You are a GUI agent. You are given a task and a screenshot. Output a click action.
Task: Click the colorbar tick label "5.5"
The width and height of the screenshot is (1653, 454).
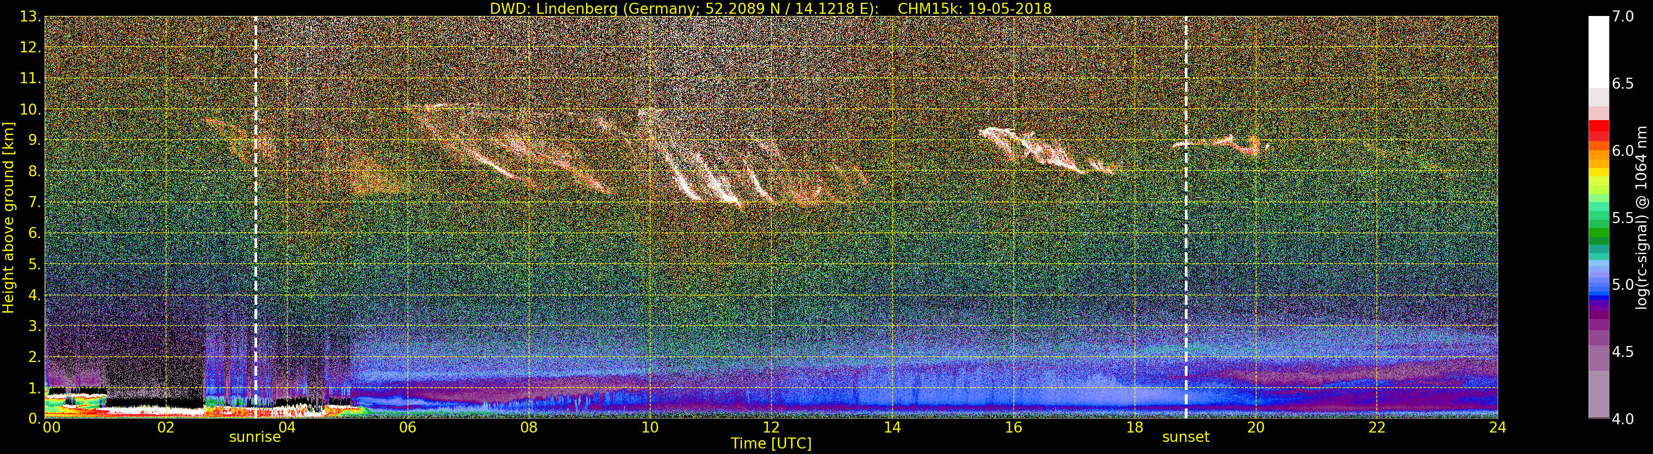coord(1623,218)
